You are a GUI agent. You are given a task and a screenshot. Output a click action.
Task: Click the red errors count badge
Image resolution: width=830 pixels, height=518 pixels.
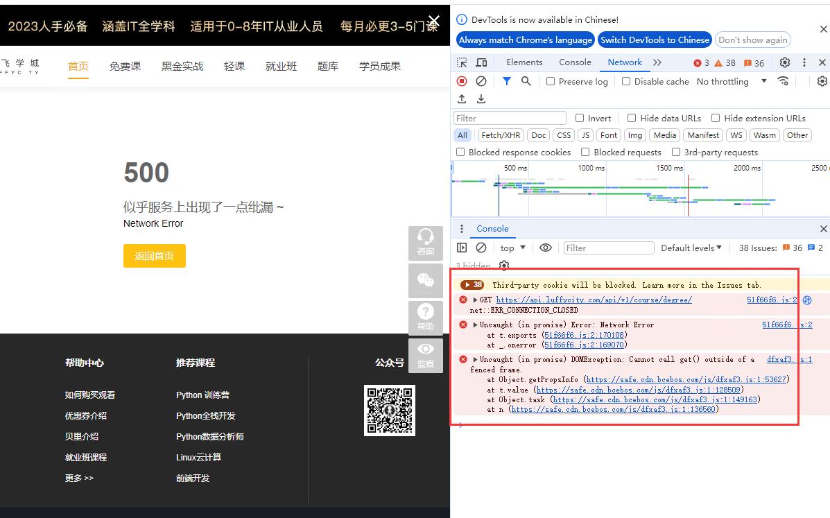(x=701, y=63)
